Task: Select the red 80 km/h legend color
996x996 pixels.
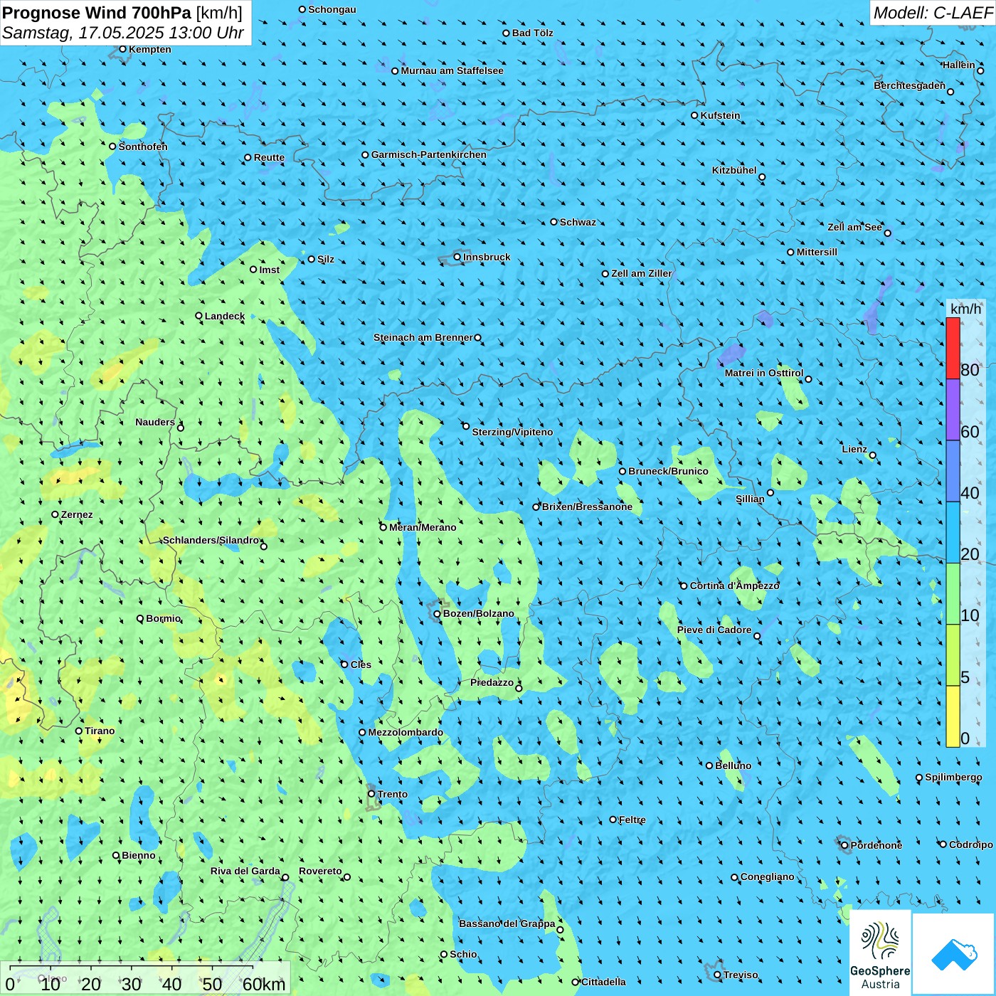Action: click(x=953, y=348)
